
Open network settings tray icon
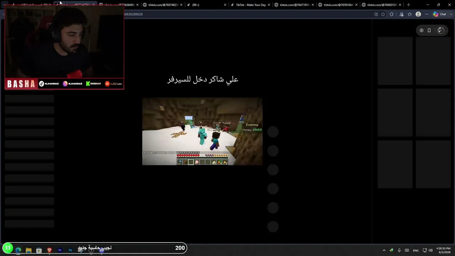(x=425, y=250)
